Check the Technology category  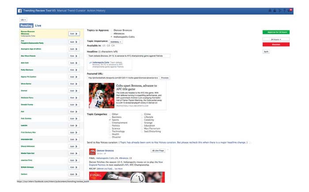(110, 131)
